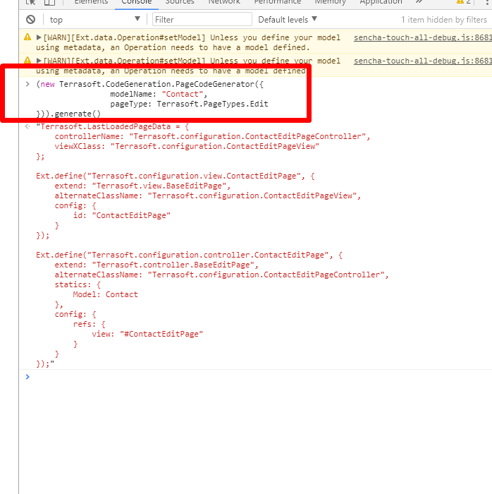Click the 'id: "ContactEditPage"' line
Screen dimensions: 492x494
click(122, 215)
